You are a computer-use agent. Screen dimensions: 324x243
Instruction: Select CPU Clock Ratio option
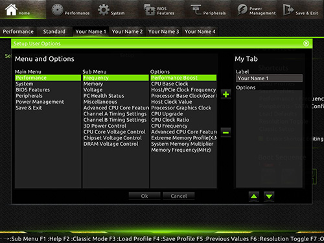(183, 120)
